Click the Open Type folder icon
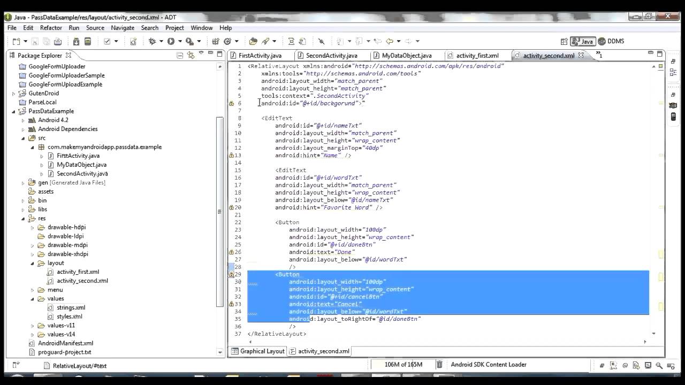The width and height of the screenshot is (685, 385). coord(253,41)
